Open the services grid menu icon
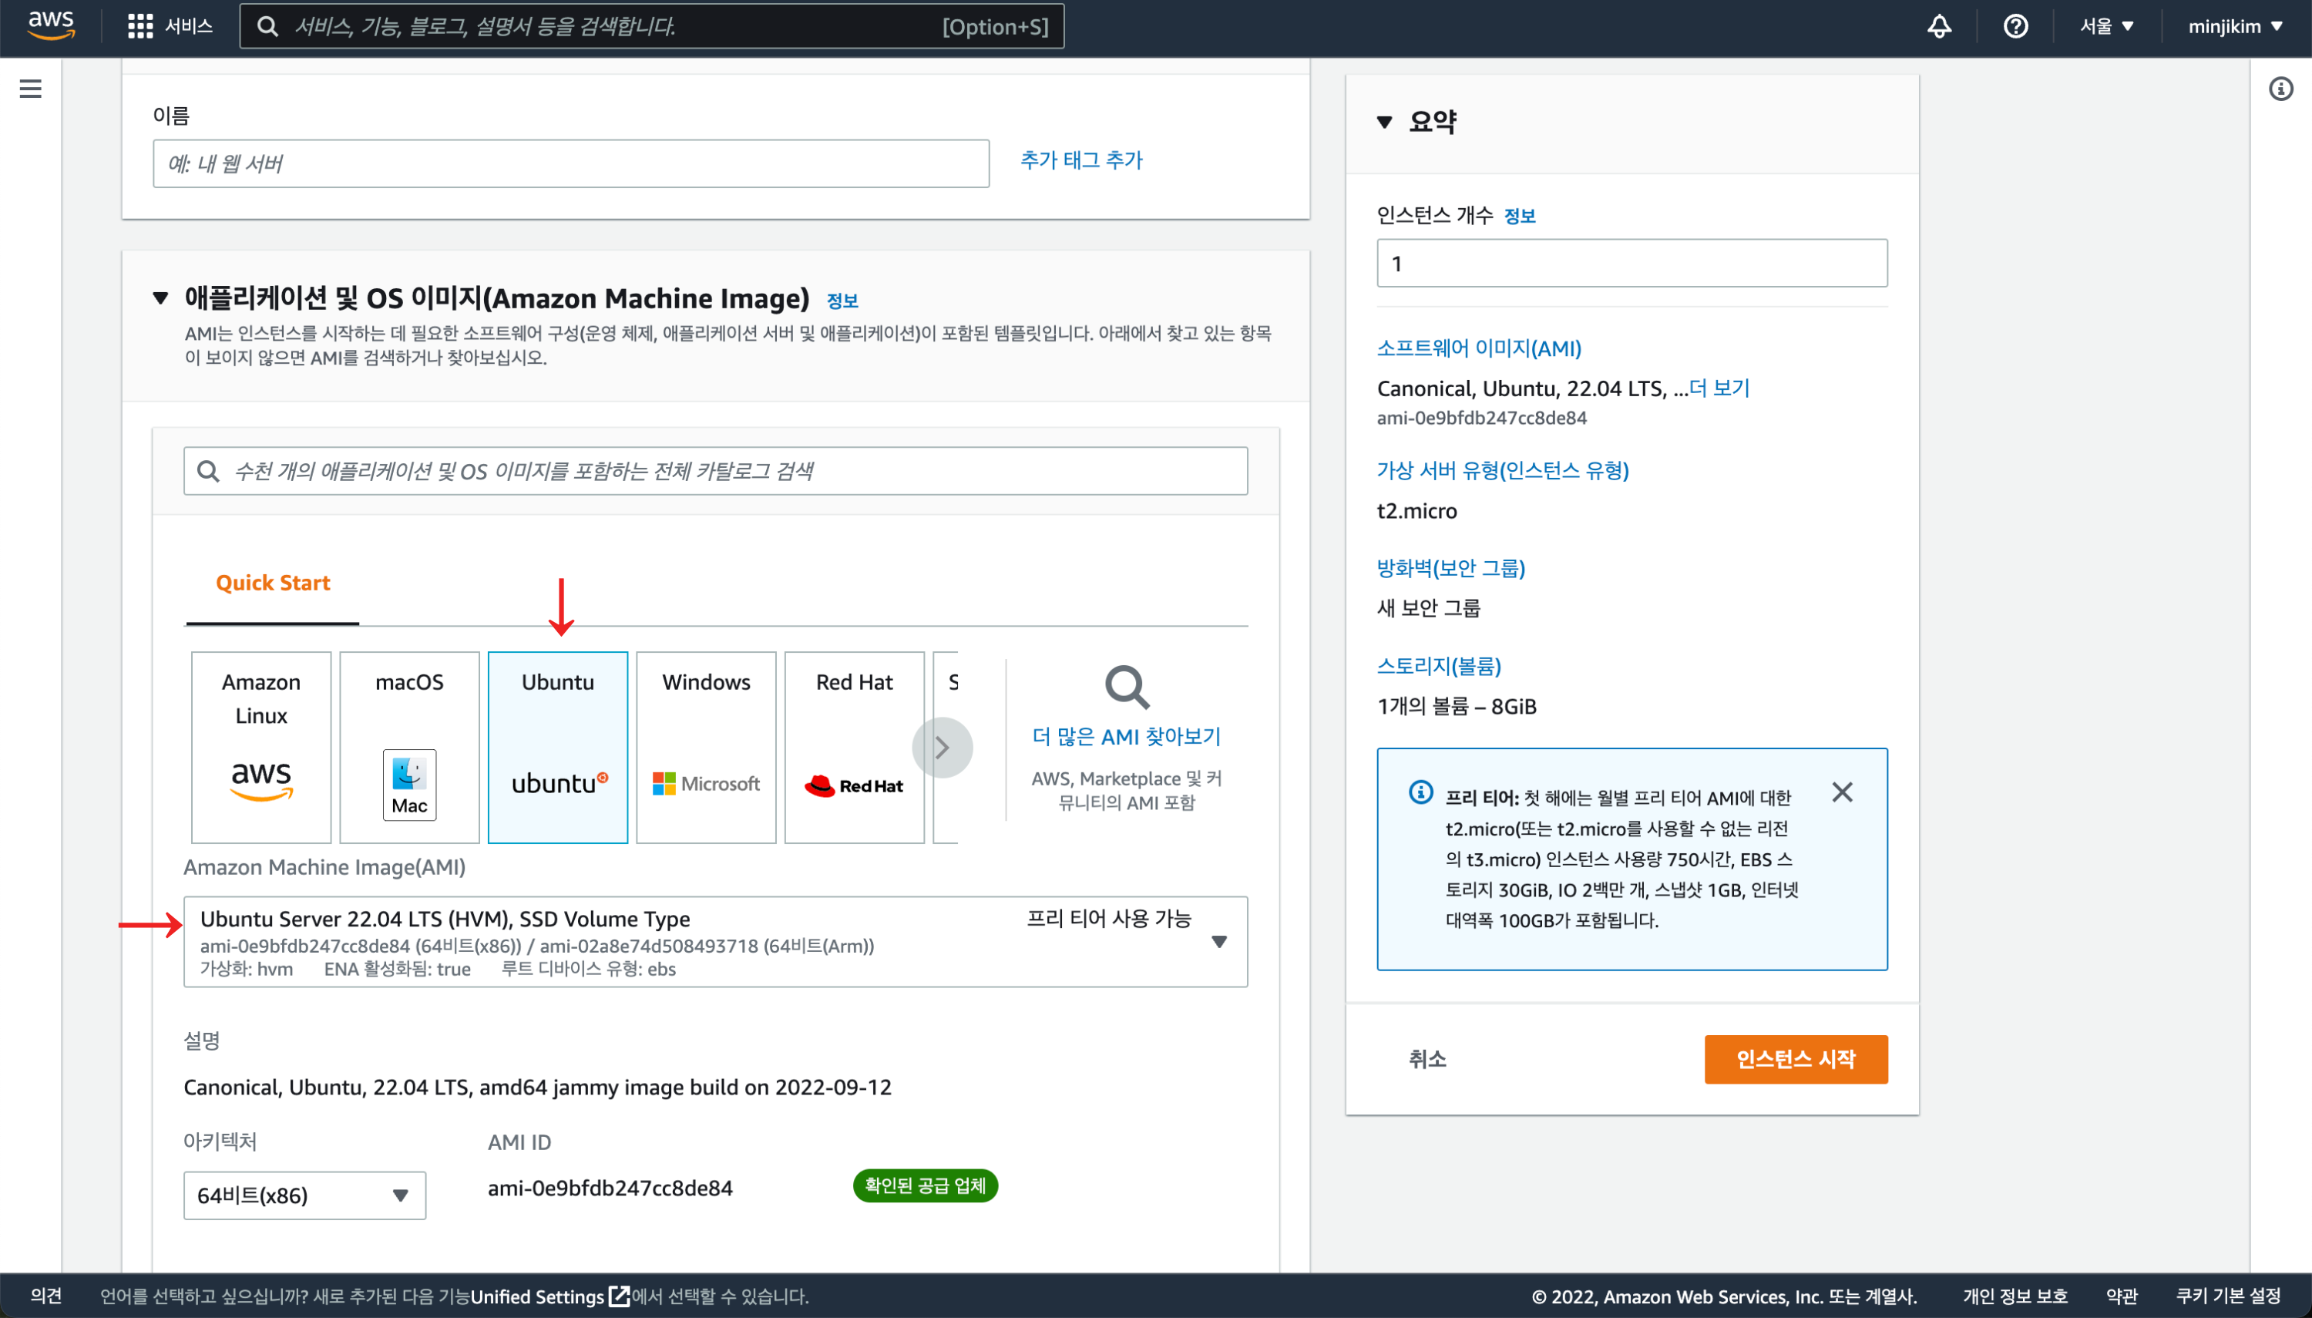Viewport: 2312px width, 1318px height. pyautogui.click(x=140, y=26)
